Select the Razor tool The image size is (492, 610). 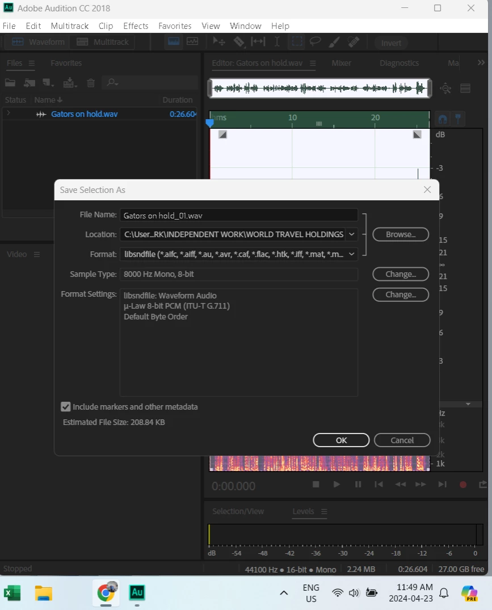click(239, 41)
